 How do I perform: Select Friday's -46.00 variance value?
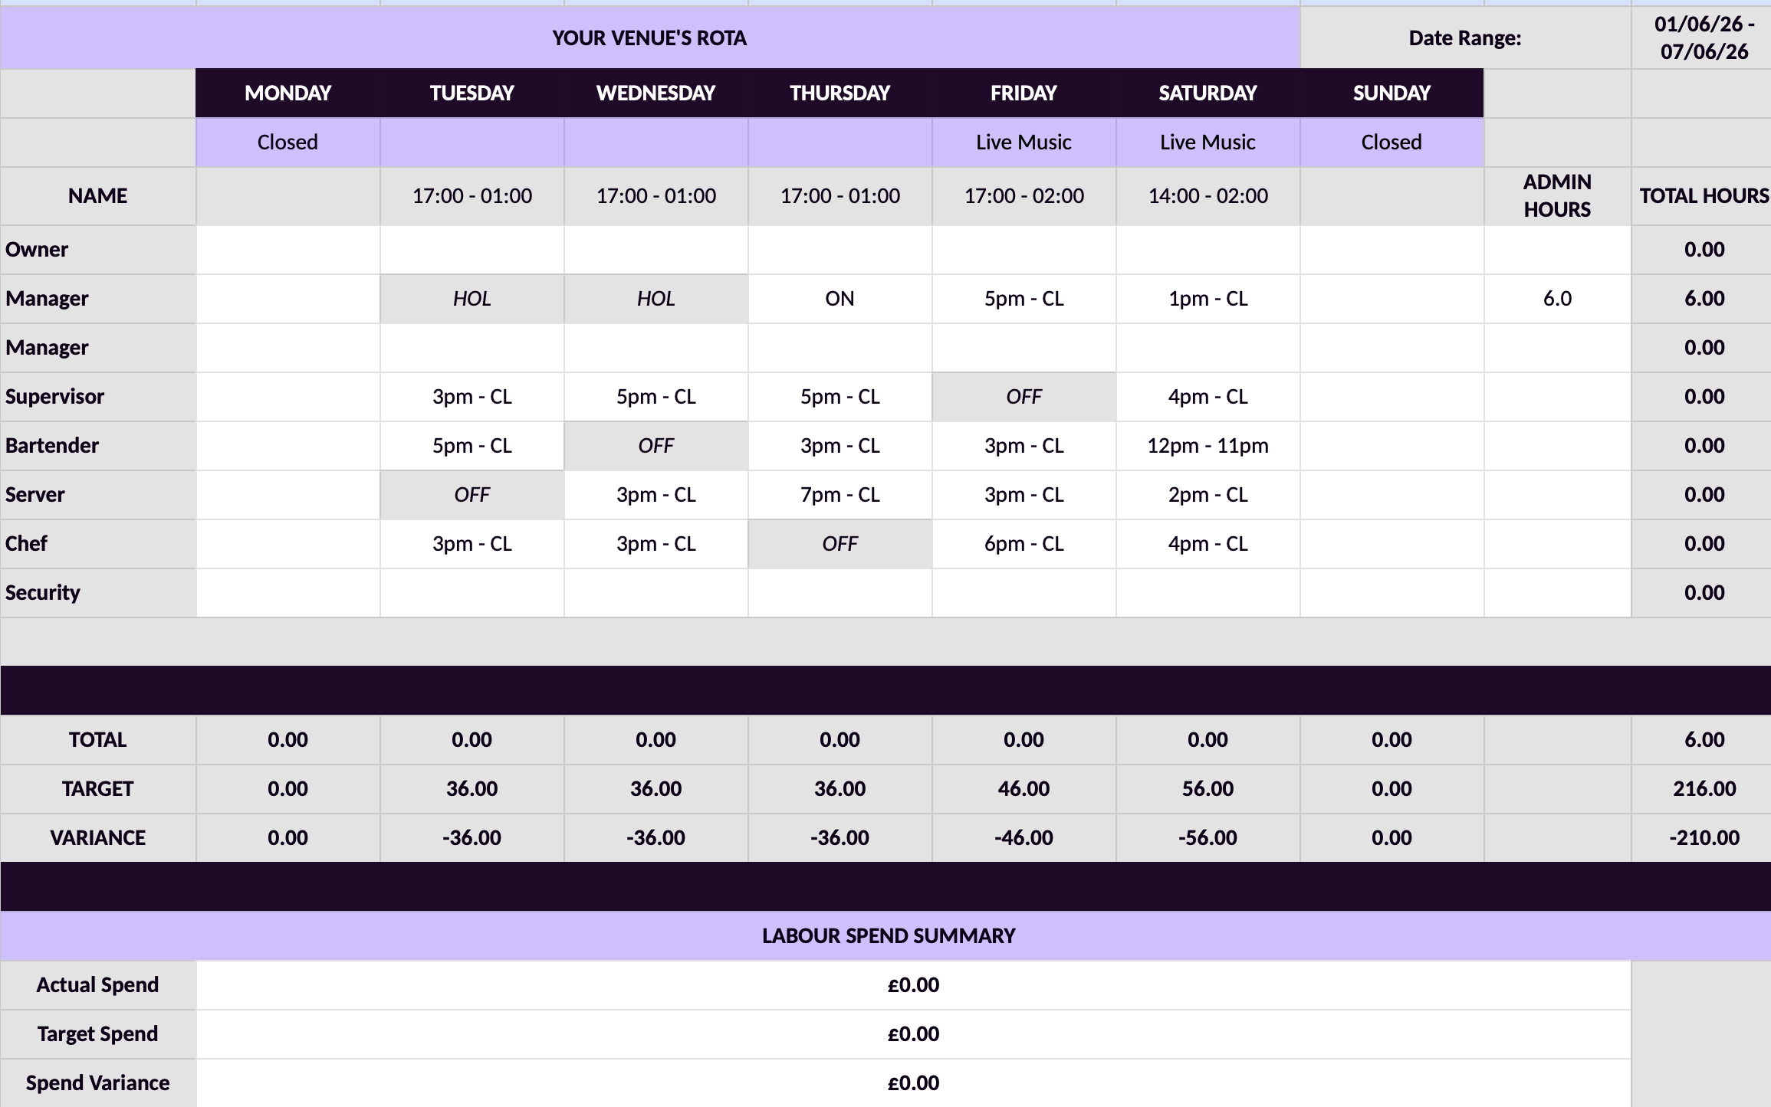click(x=1024, y=838)
